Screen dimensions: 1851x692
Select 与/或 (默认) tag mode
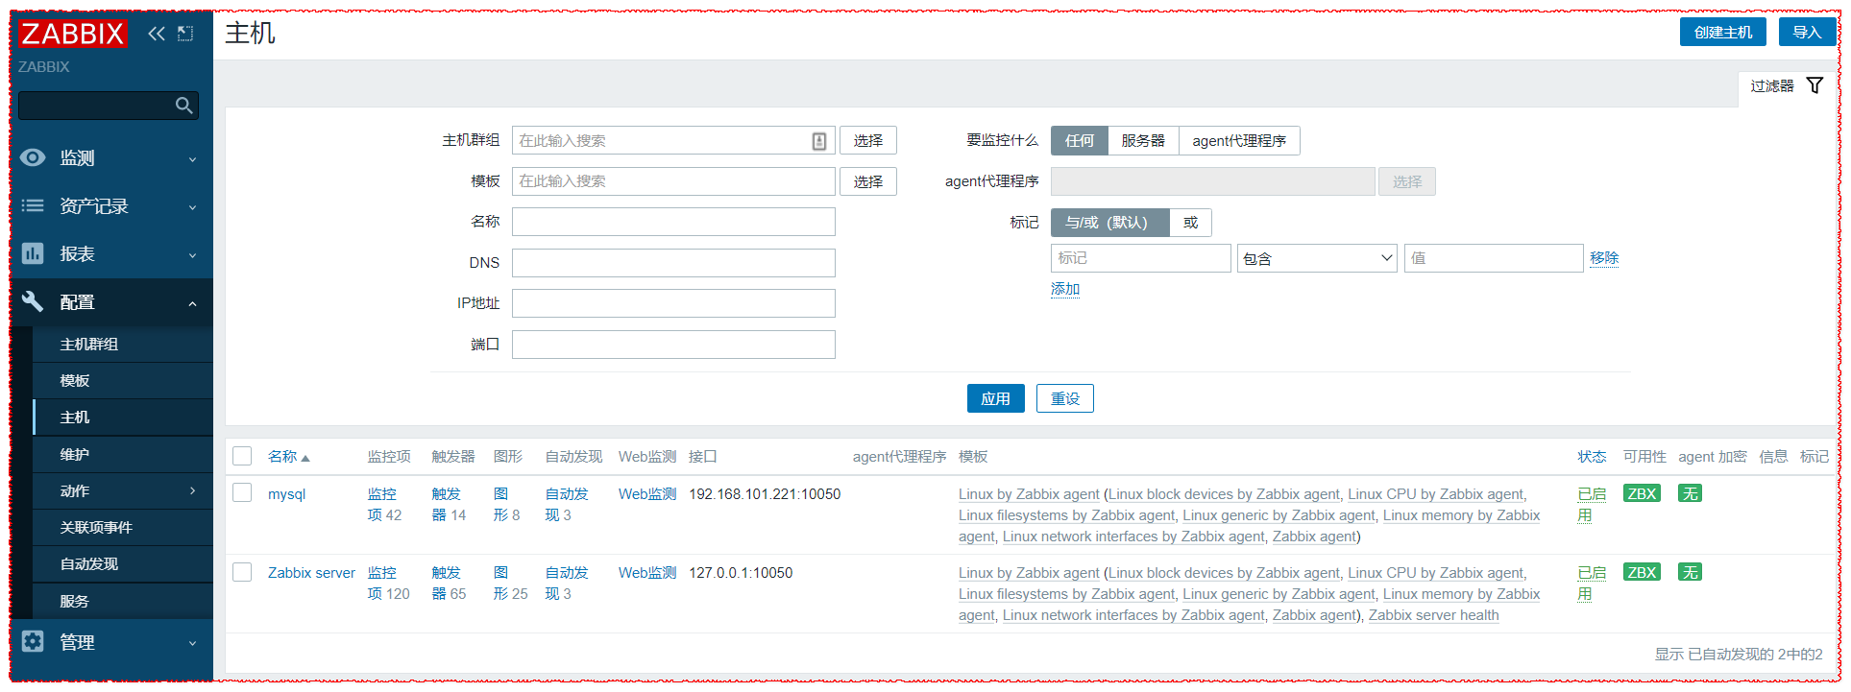click(1109, 223)
